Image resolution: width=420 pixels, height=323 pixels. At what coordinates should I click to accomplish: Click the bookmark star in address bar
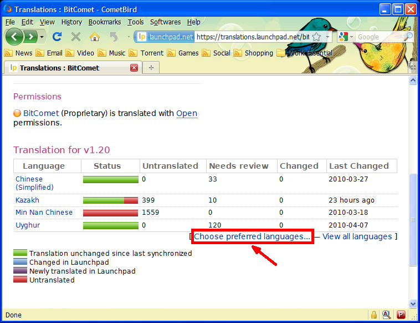[x=316, y=37]
